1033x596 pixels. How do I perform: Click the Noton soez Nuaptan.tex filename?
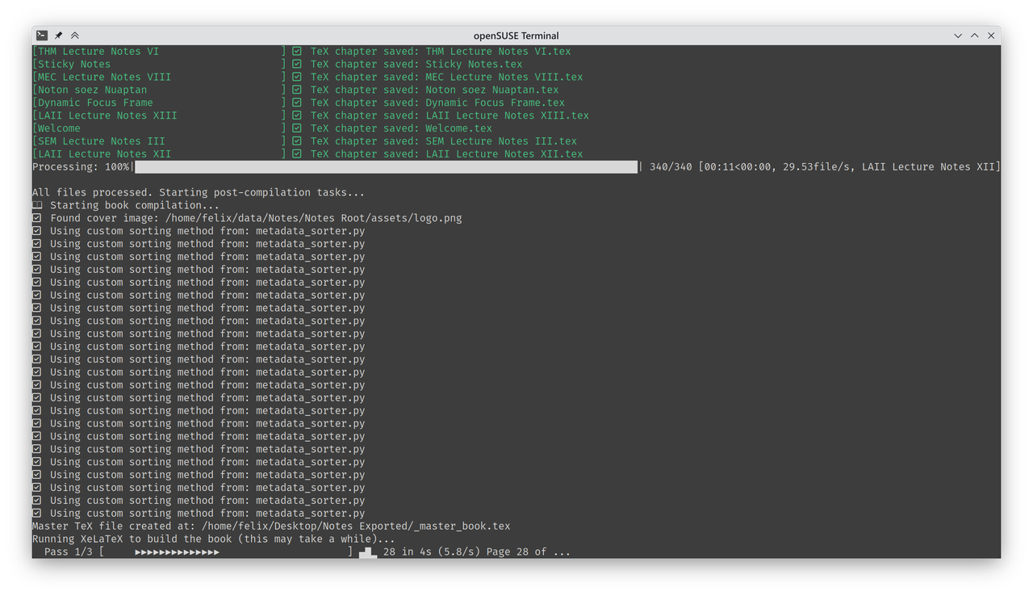492,90
